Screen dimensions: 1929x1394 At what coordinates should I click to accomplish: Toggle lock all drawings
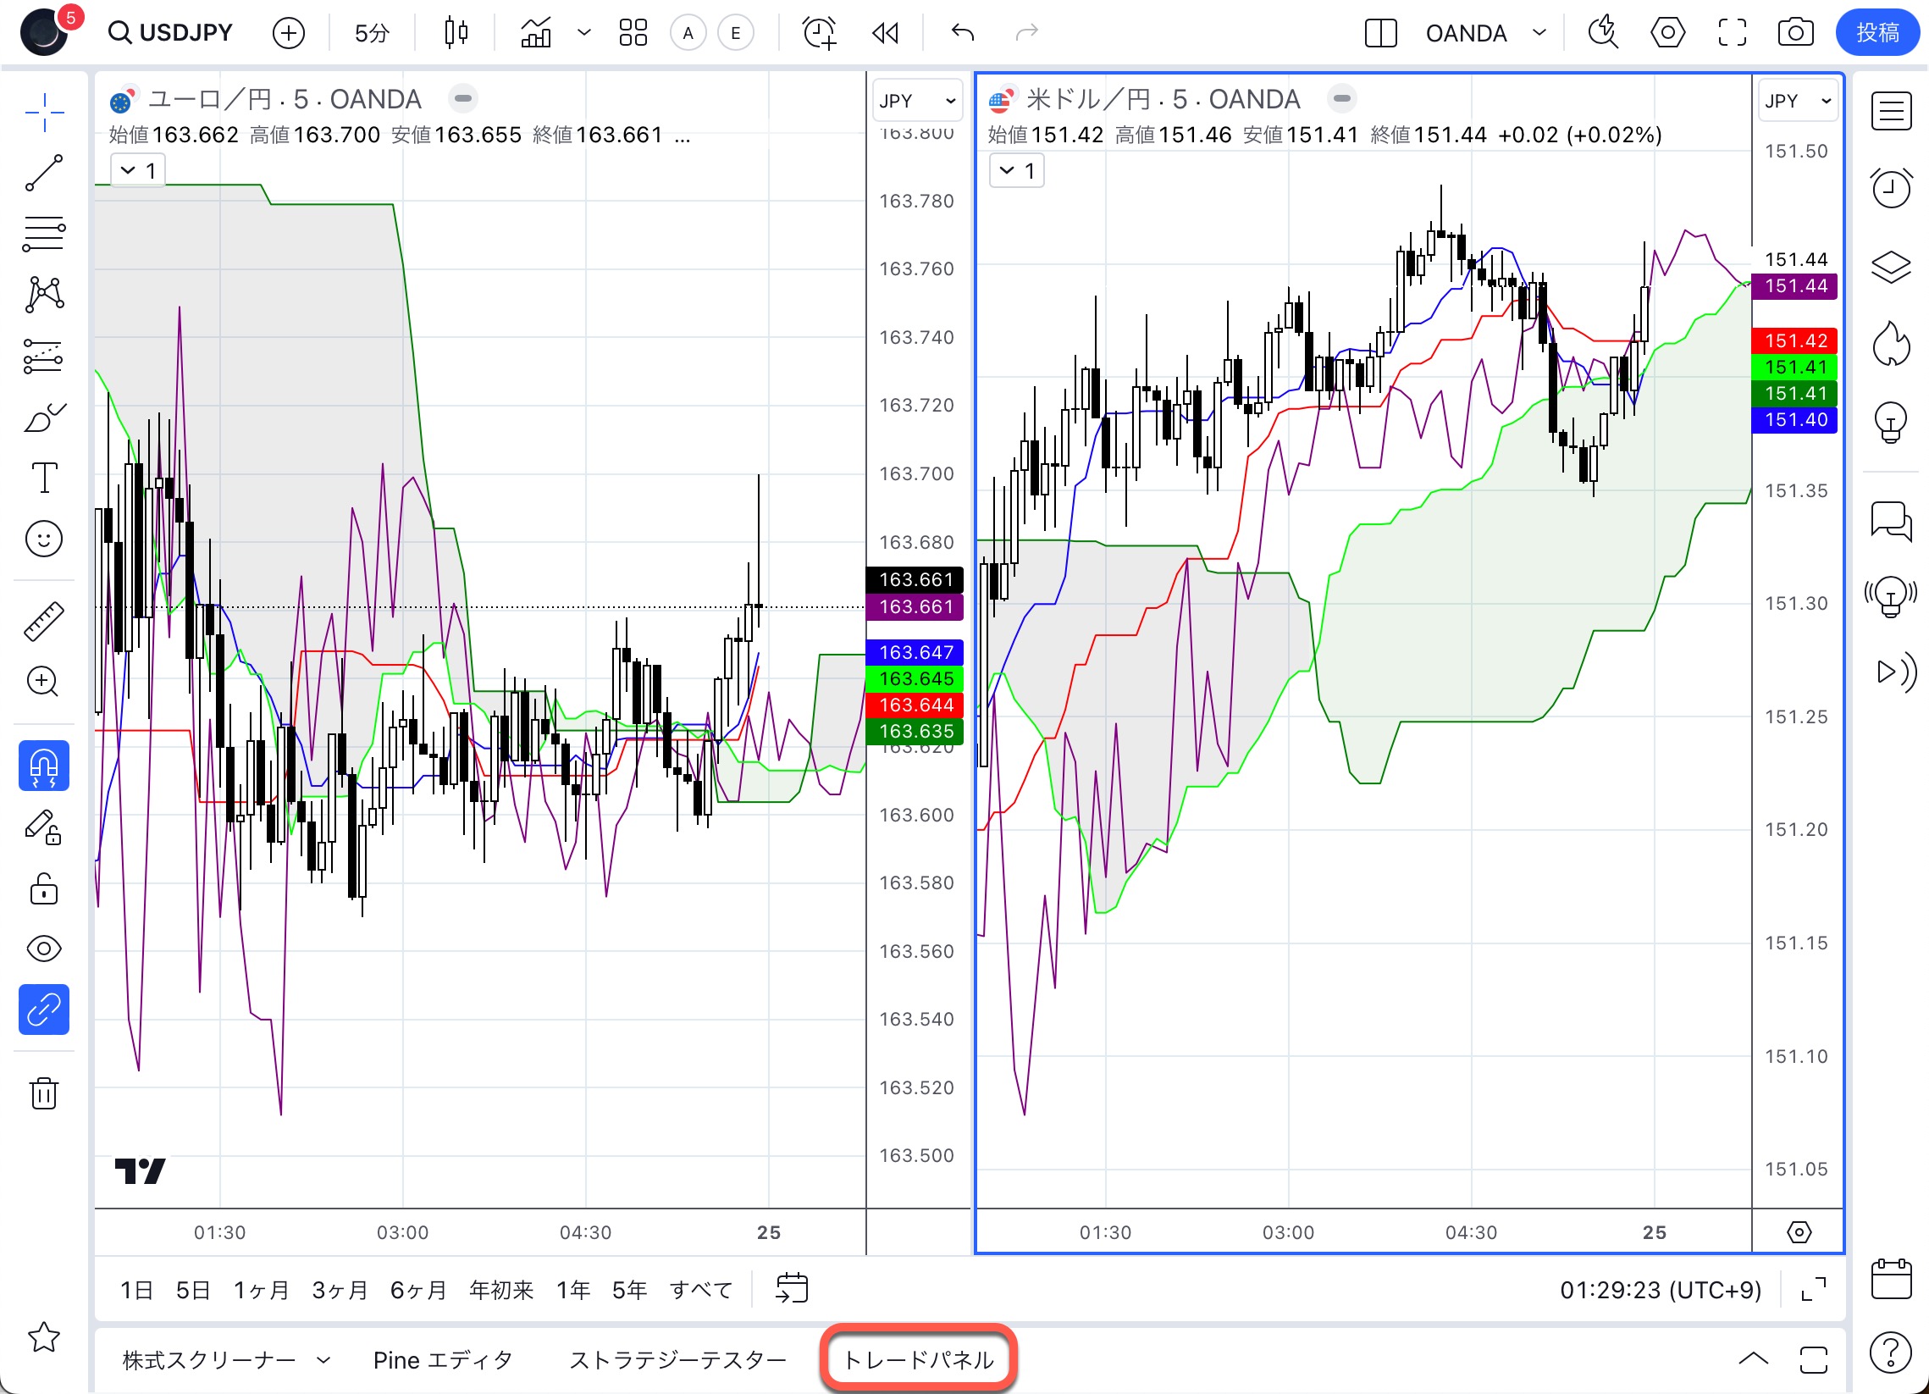tap(44, 888)
